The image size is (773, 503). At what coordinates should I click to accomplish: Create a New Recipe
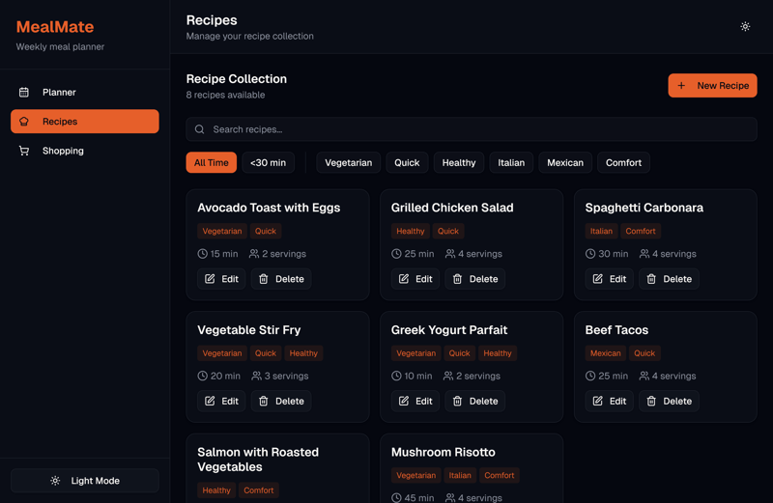point(712,85)
